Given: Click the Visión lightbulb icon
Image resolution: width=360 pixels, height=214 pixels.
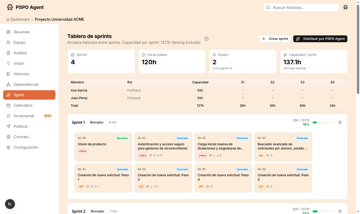Looking at the screenshot, I should pos(8,63).
